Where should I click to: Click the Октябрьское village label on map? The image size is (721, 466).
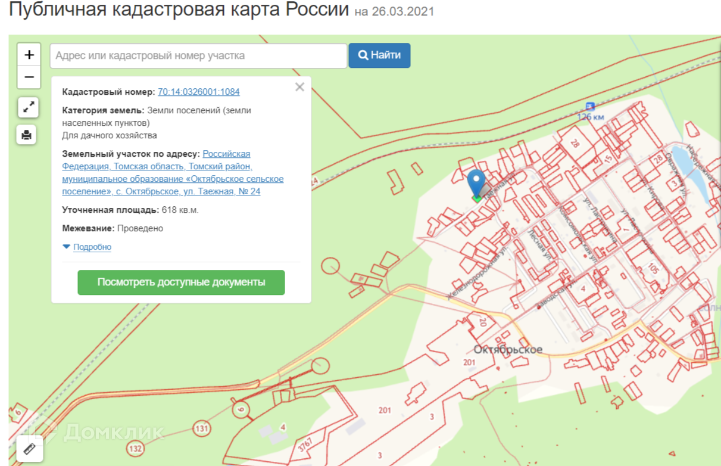pos(508,350)
